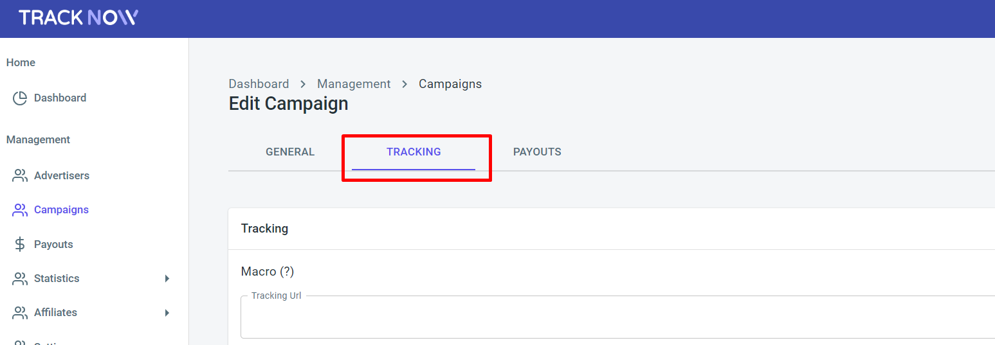Select the Tracking tab

click(x=414, y=152)
